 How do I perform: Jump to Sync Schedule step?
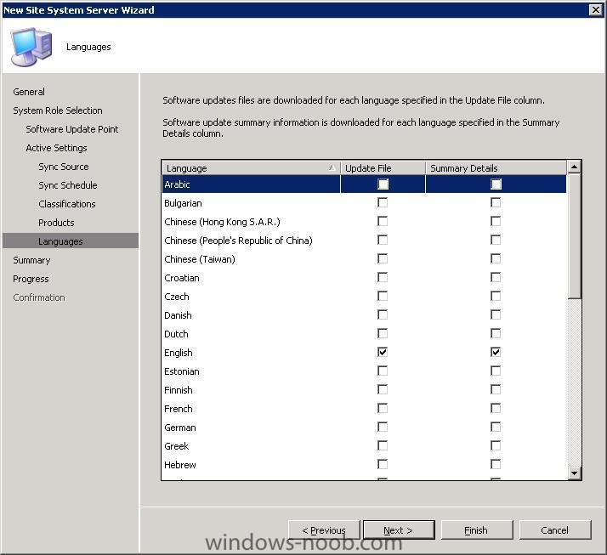tap(68, 185)
